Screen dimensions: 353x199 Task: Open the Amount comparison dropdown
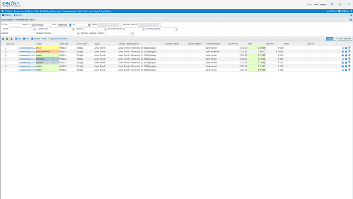coord(106,29)
